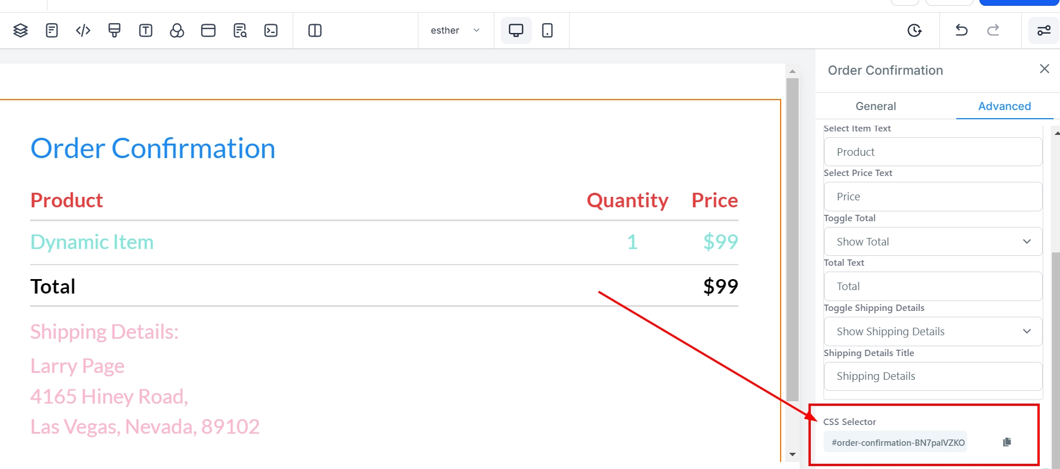This screenshot has height=469, width=1060.
Task: Click the canvas vertical scrollbar thumb
Action: point(792,237)
